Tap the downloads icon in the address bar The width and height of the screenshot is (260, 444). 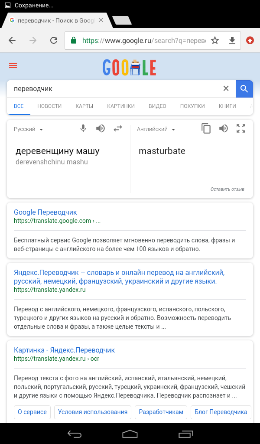click(232, 40)
